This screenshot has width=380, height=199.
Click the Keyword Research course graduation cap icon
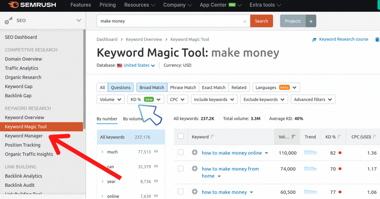315,39
